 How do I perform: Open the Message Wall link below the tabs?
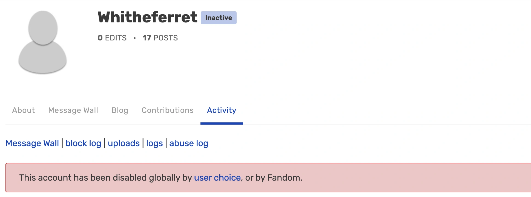tap(33, 143)
